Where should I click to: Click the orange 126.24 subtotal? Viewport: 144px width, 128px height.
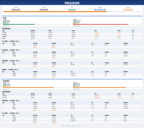35,67
